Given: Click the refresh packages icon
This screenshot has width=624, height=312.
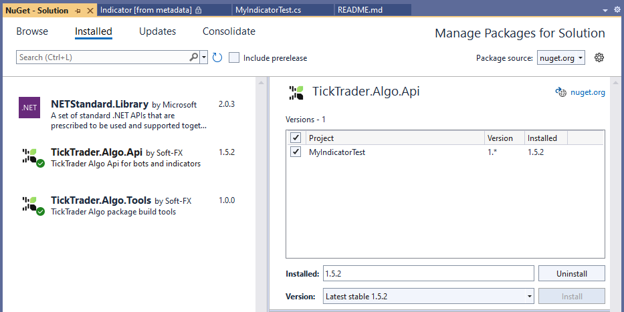Looking at the screenshot, I should pos(217,57).
